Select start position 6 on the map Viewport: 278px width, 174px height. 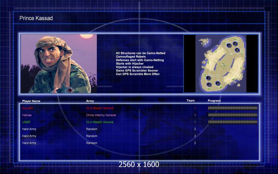(237, 50)
